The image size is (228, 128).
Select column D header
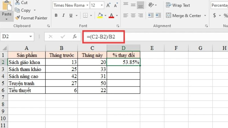123,48
